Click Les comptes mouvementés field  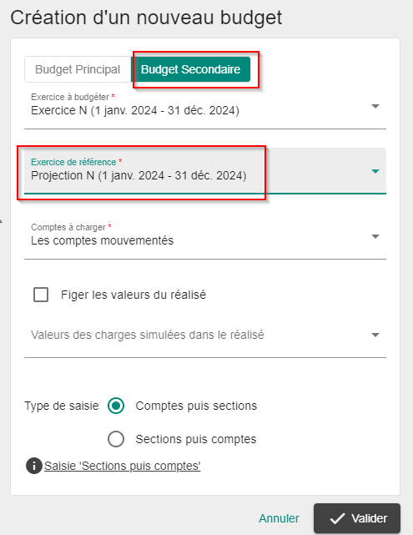pos(205,236)
